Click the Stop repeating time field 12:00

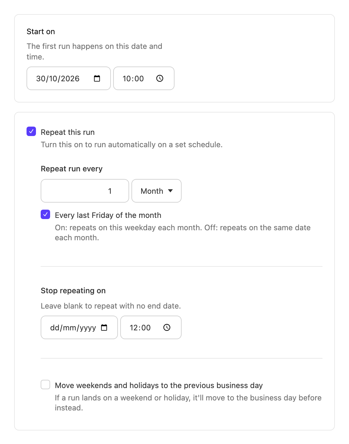pos(151,327)
